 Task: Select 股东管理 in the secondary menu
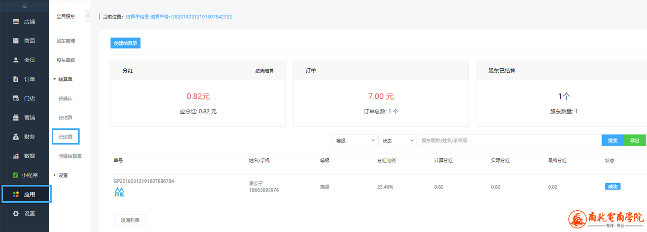pos(66,41)
